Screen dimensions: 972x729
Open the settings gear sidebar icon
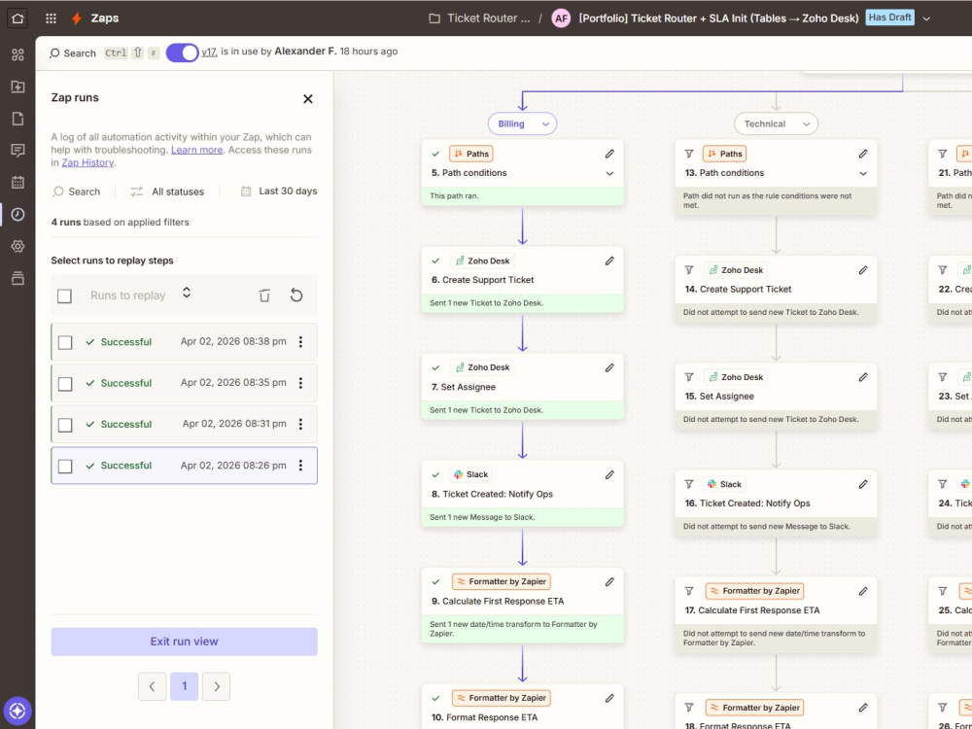point(17,246)
